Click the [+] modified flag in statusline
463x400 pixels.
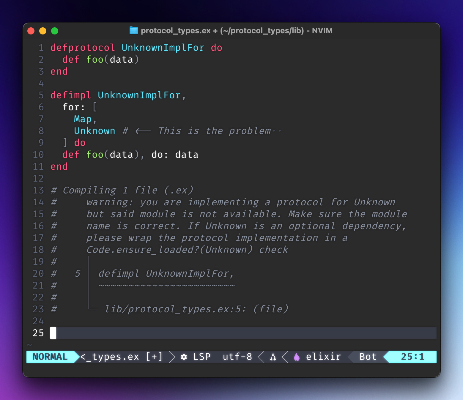[154, 357]
